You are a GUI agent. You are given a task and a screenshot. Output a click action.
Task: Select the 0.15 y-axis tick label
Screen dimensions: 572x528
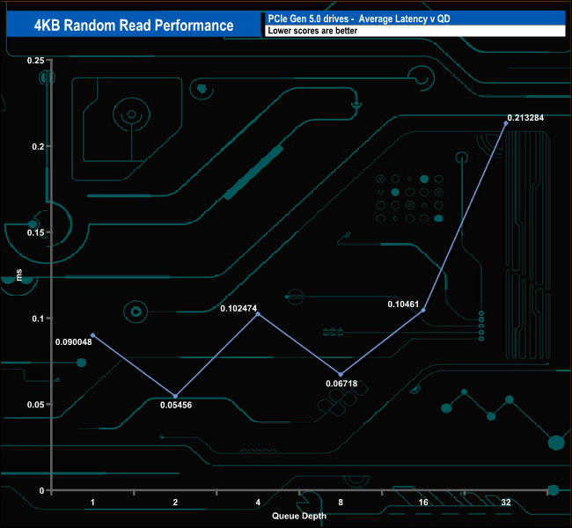34,232
